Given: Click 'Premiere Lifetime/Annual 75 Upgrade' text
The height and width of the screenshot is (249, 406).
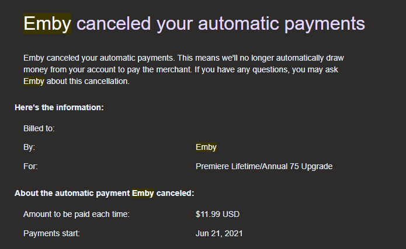Looking at the screenshot, I should (x=264, y=166).
